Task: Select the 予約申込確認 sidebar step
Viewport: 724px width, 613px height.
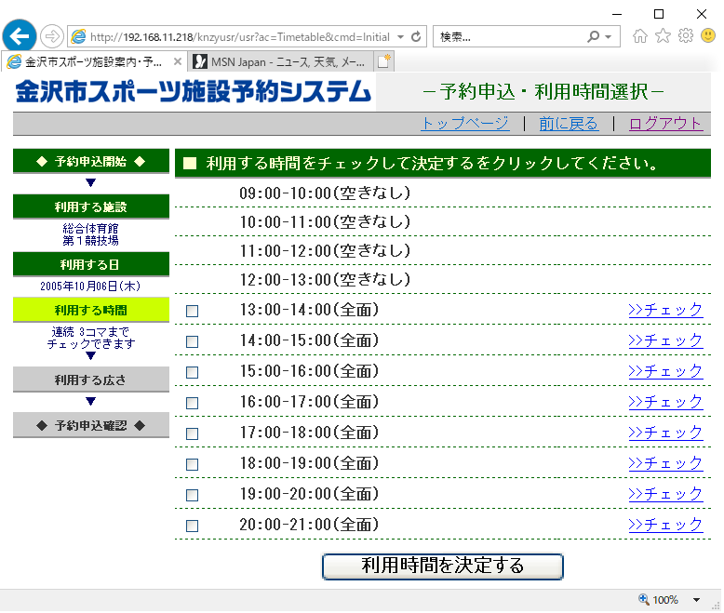Action: tap(91, 425)
